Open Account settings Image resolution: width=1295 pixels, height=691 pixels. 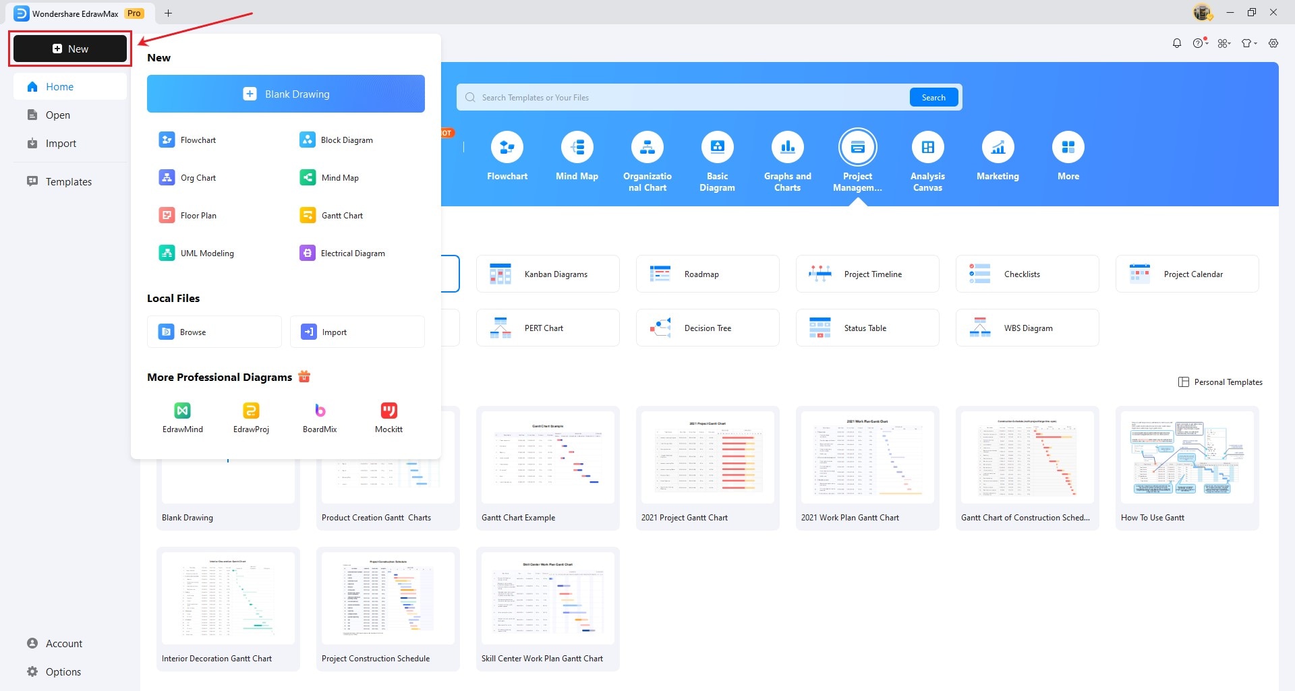[70, 643]
